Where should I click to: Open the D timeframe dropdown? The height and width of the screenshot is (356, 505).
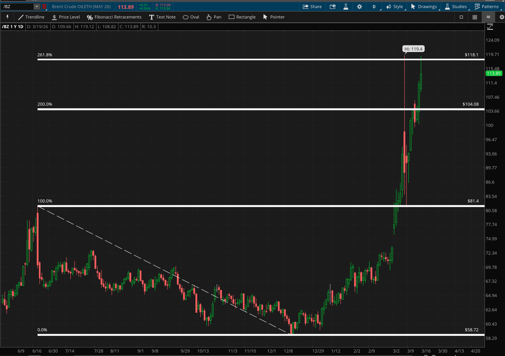(x=374, y=7)
